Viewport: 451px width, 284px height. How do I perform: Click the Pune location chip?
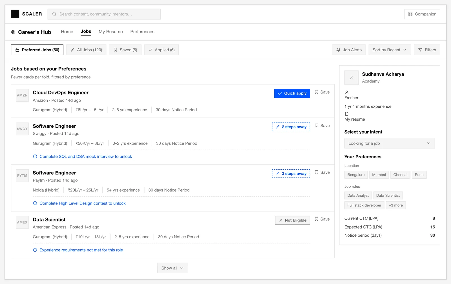pyautogui.click(x=419, y=175)
